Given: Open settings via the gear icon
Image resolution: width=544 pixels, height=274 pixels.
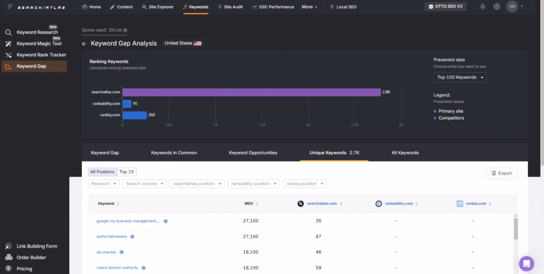Looking at the screenshot, I should [497, 7].
